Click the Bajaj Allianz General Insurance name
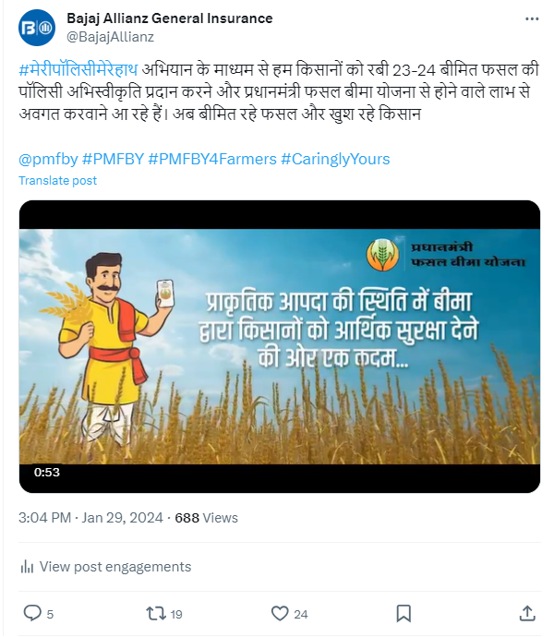The image size is (554, 637). [x=170, y=18]
